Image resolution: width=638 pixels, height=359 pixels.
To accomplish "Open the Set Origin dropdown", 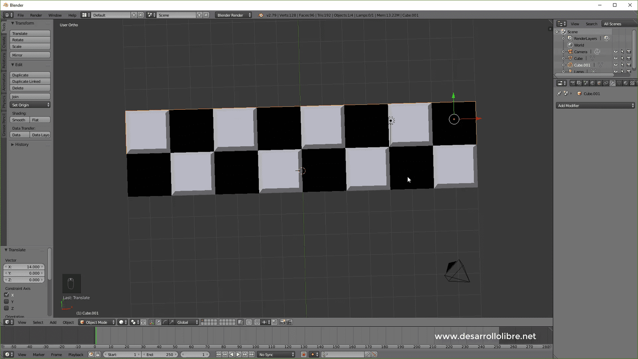I will (30, 105).
